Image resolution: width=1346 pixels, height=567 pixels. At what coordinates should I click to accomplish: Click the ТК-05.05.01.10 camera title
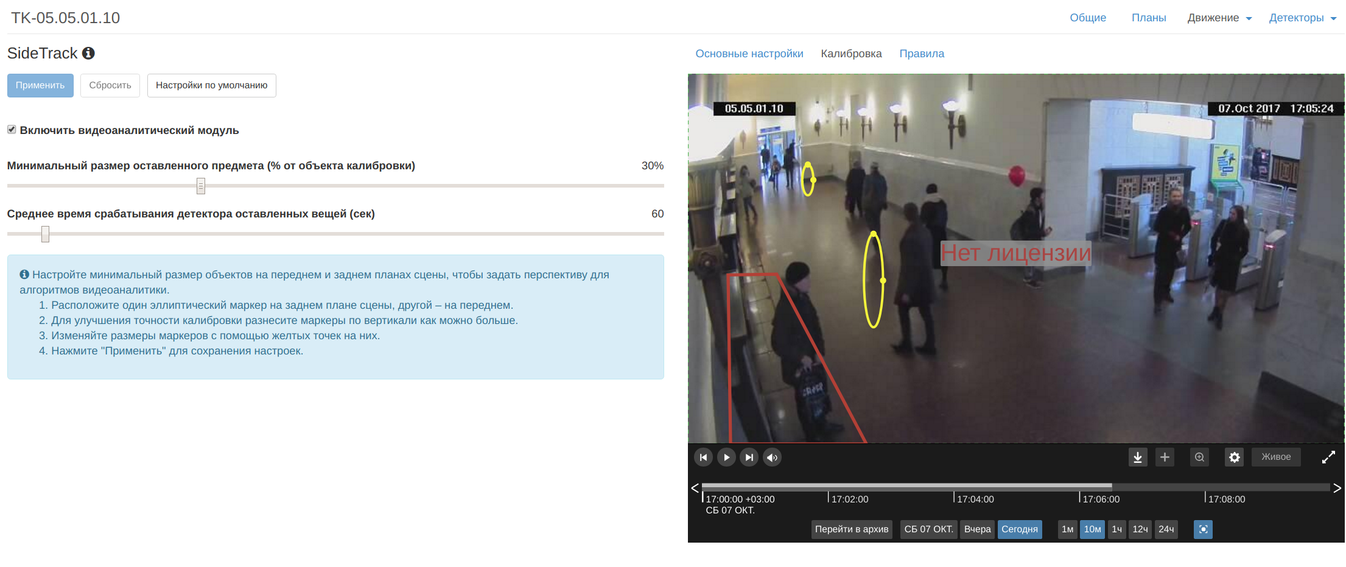66,18
